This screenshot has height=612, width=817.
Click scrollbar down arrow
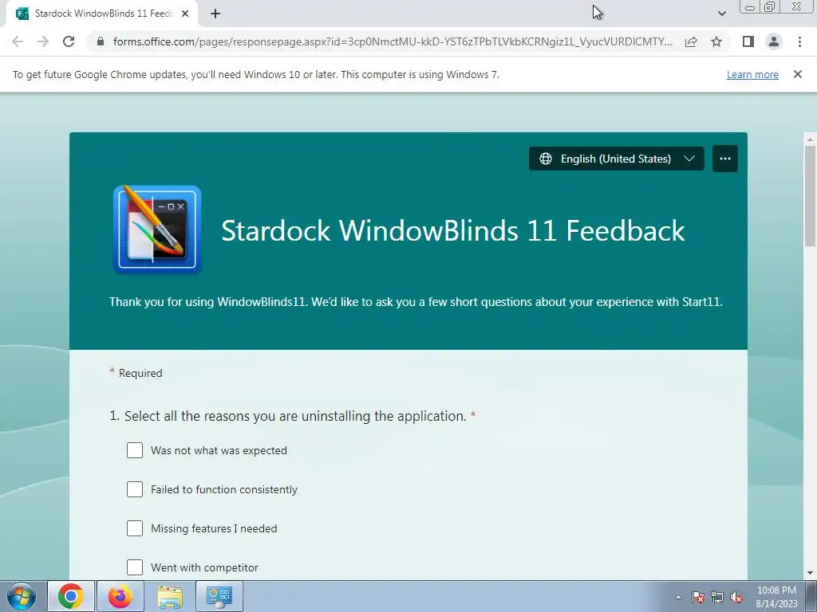point(810,573)
